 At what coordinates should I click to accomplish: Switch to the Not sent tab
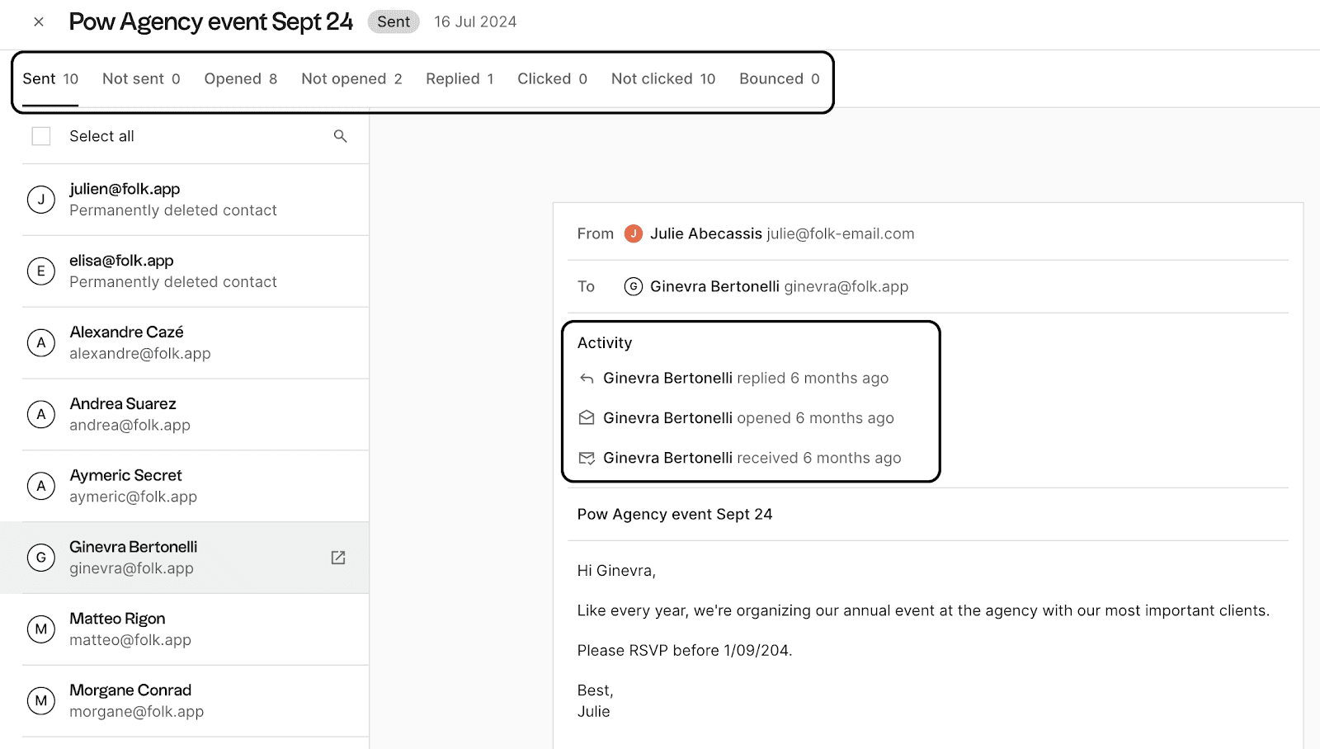(141, 79)
